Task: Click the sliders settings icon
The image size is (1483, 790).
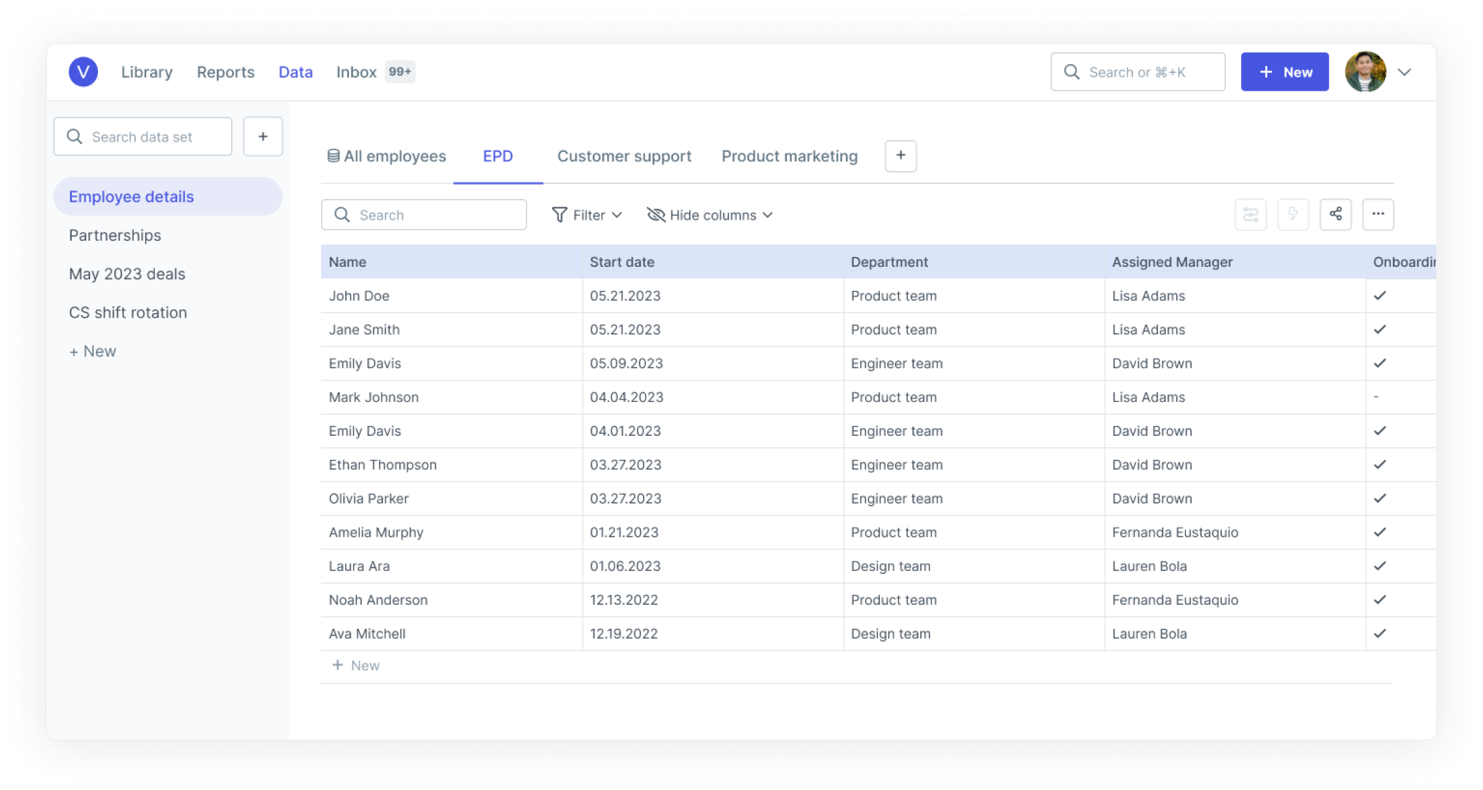Action: 1251,215
